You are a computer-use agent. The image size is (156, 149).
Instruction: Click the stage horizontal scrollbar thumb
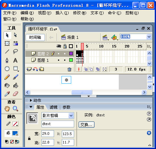pos(82,92)
